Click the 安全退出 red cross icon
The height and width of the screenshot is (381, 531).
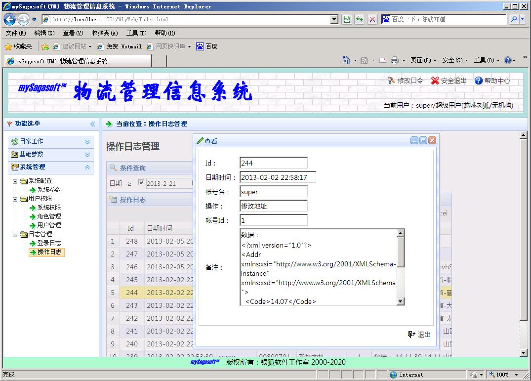pyautogui.click(x=435, y=81)
